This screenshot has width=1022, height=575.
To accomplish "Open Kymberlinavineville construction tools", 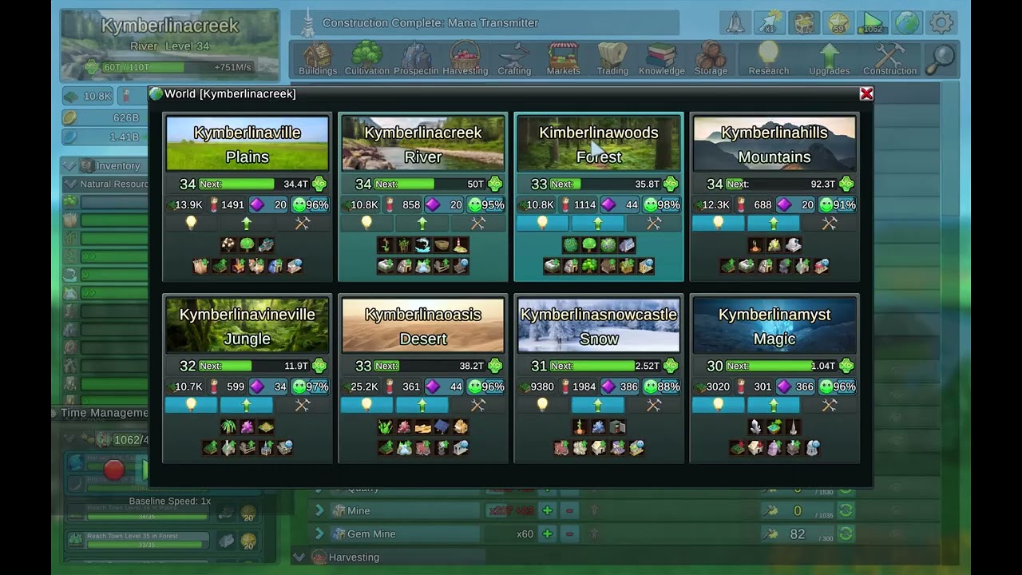I will tap(302, 406).
